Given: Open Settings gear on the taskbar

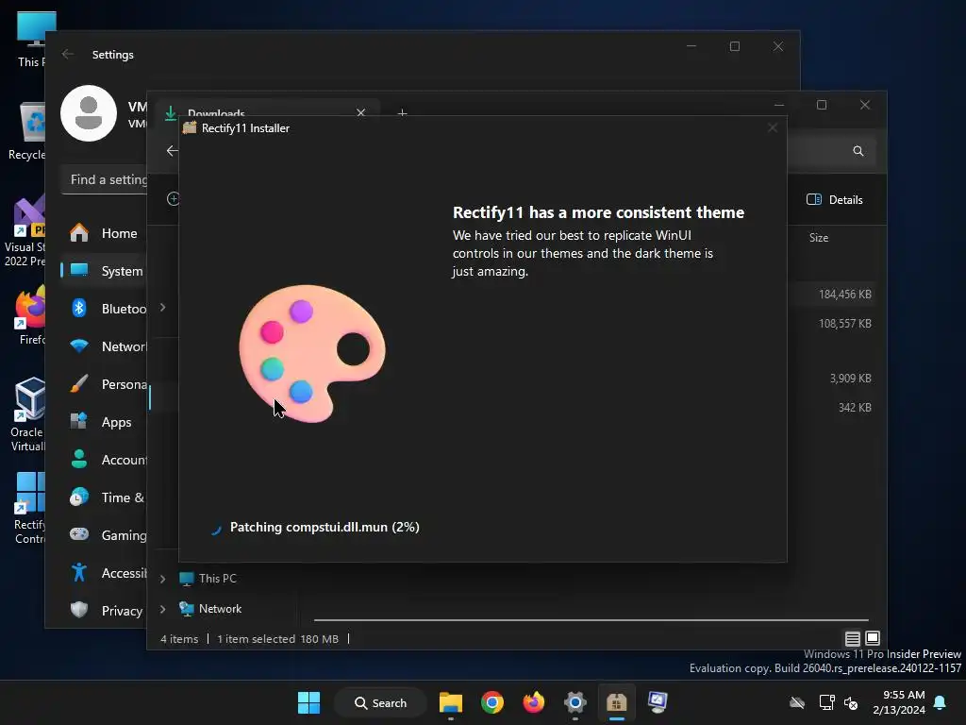Looking at the screenshot, I should [575, 702].
